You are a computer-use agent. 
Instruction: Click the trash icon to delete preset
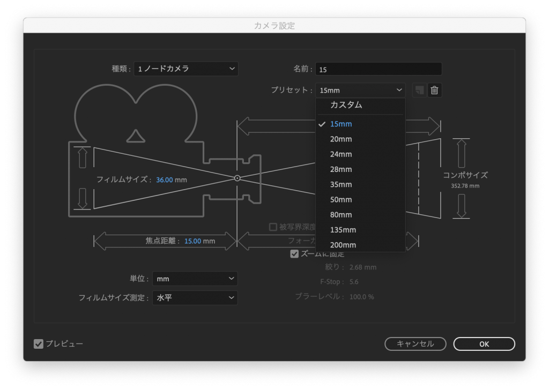tap(434, 90)
